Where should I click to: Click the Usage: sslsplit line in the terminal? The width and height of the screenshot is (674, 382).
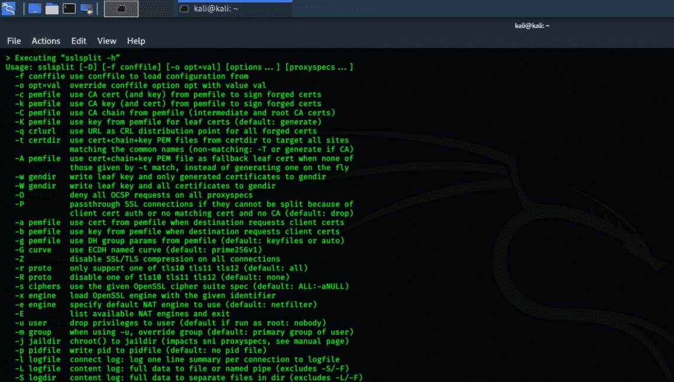(x=177, y=67)
